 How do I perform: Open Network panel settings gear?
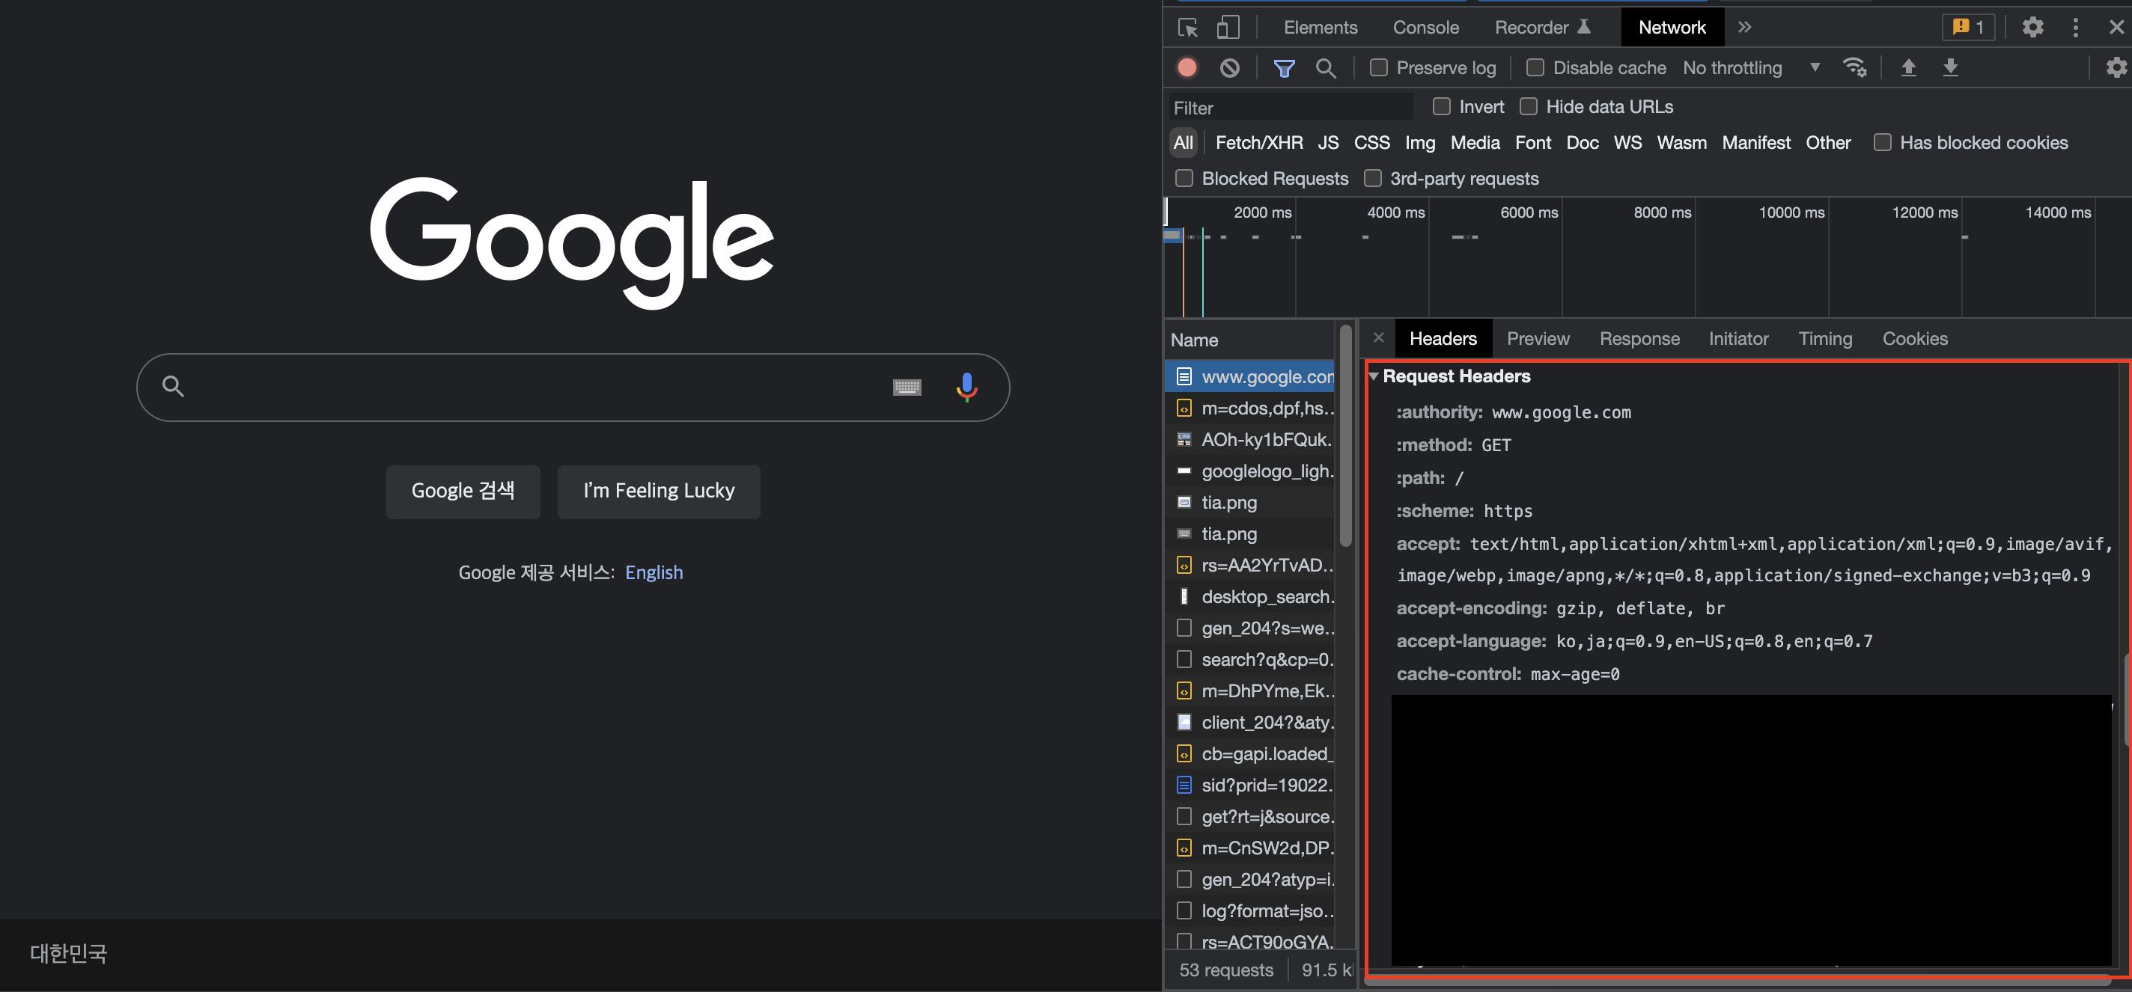(x=2116, y=68)
